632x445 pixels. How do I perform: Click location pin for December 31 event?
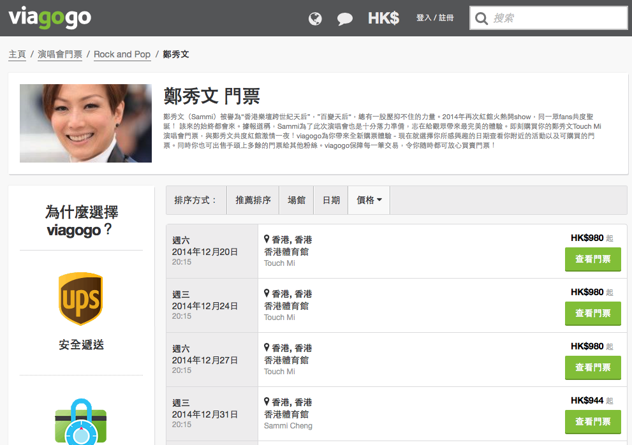click(x=267, y=402)
